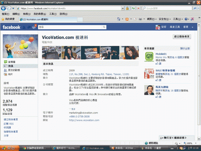Open the Facebook account dropdown arrow
Viewport: 201px width, 151px height.
click(x=192, y=27)
